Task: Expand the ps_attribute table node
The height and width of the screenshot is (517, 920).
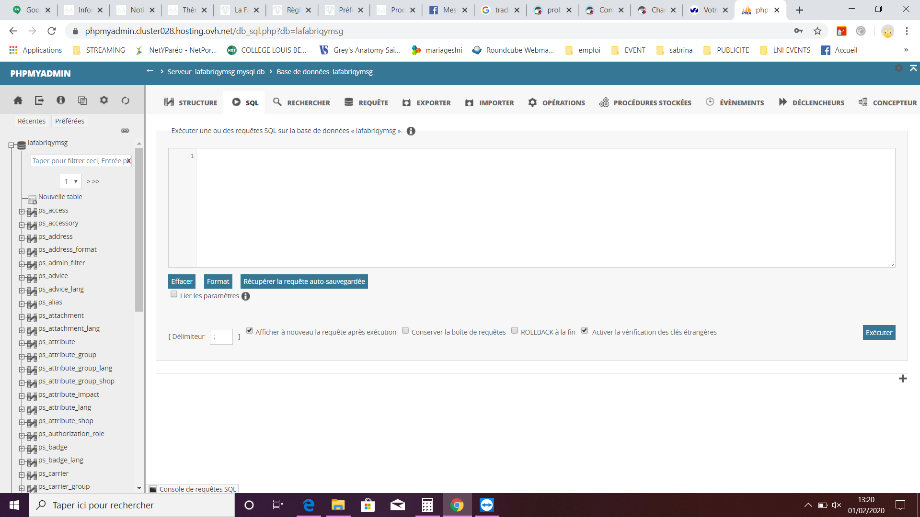Action: [22, 343]
